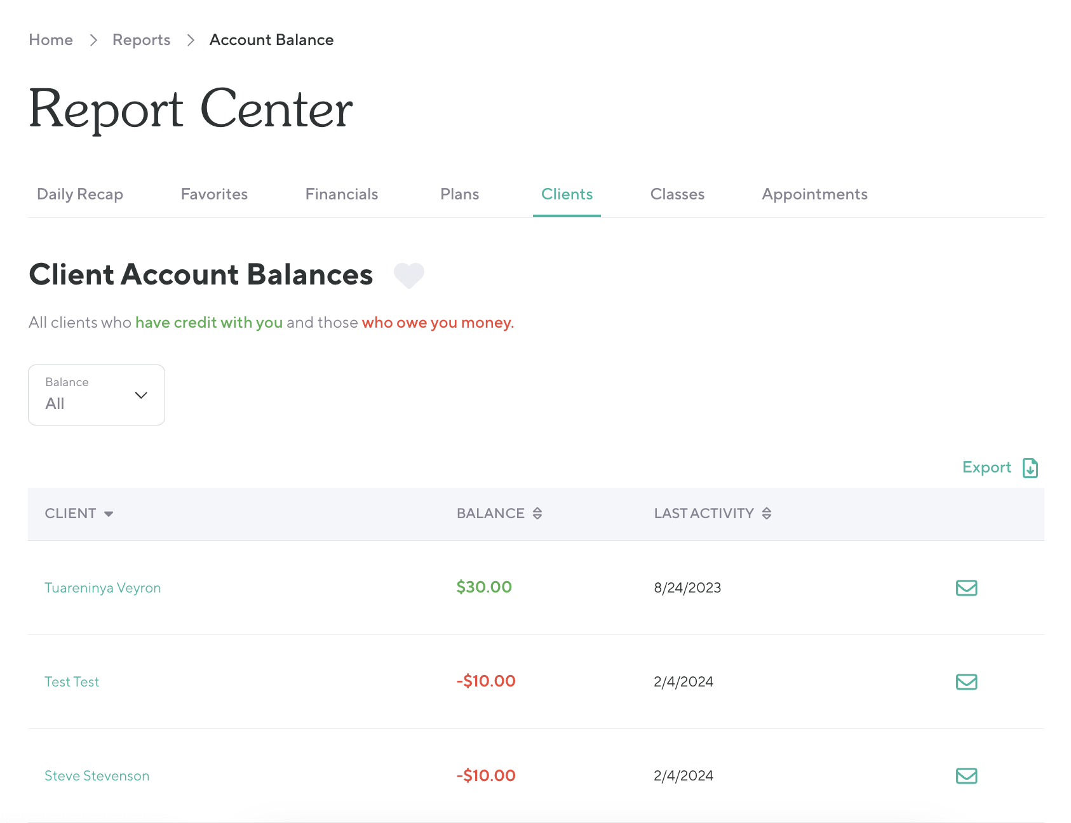Click the email icon for Tuareninya Veyron
This screenshot has height=823, width=1071.
coord(966,587)
